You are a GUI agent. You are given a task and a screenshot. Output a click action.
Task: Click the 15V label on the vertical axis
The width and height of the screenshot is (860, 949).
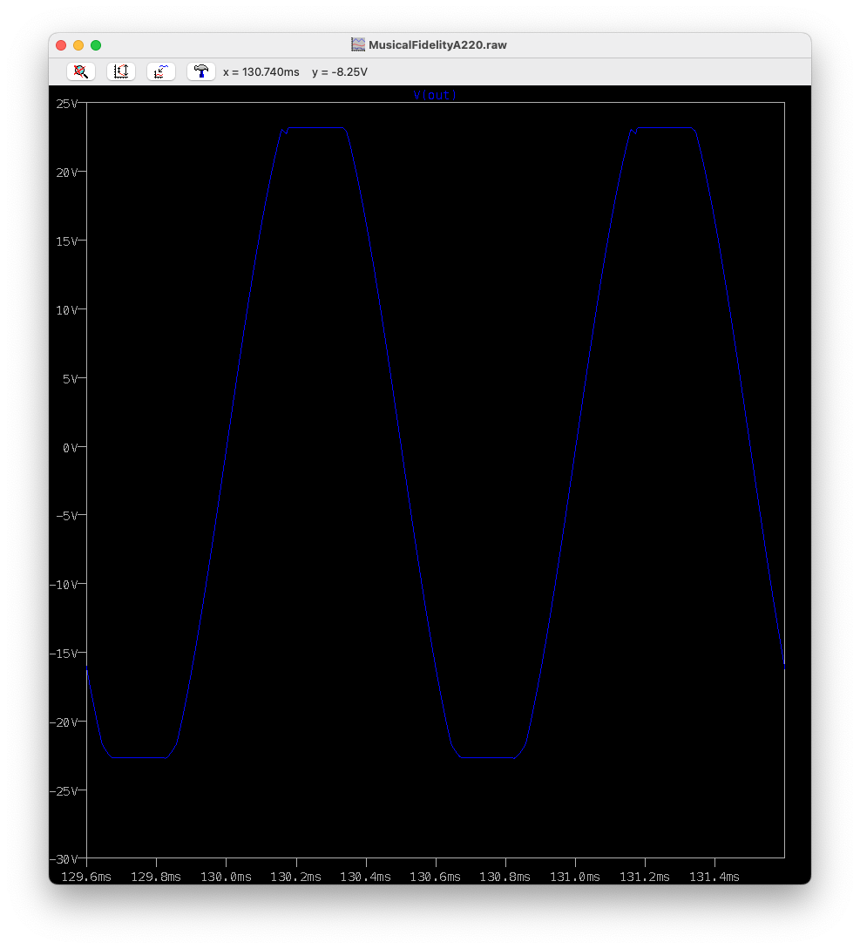pos(67,241)
